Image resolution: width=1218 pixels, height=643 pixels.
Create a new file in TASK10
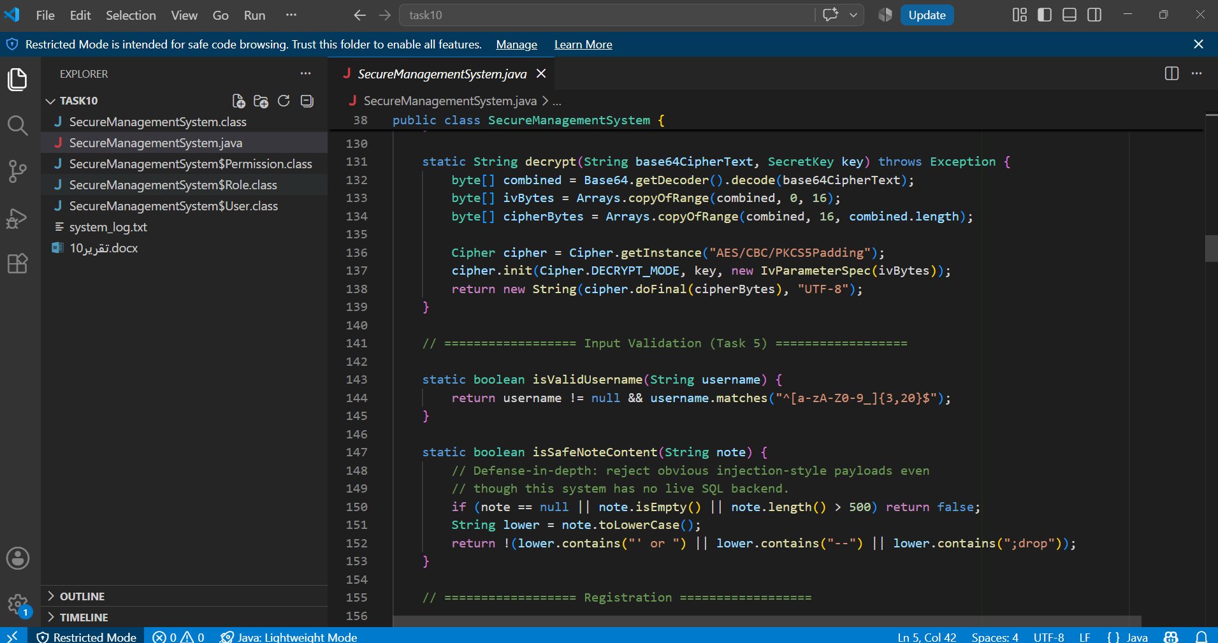pos(238,101)
